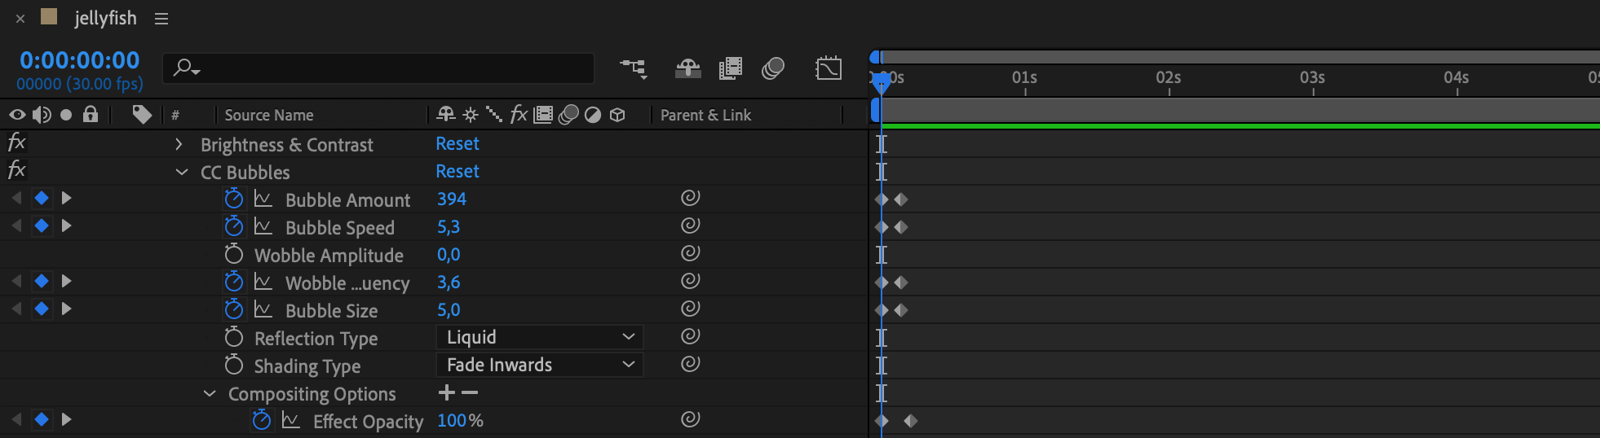The width and height of the screenshot is (1600, 438).
Task: Expand the Brightness & Contrast effect
Action: tap(179, 145)
